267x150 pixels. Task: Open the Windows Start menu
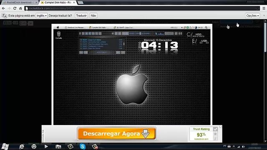5,146
